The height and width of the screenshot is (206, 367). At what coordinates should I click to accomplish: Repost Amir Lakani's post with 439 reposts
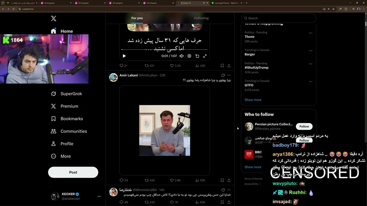149,180
